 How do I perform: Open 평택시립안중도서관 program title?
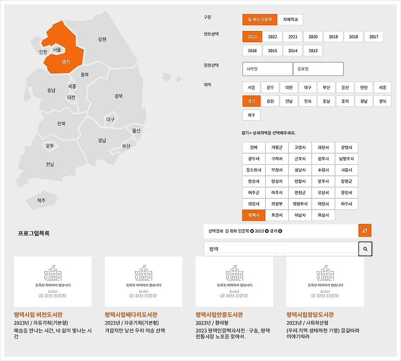(219, 315)
